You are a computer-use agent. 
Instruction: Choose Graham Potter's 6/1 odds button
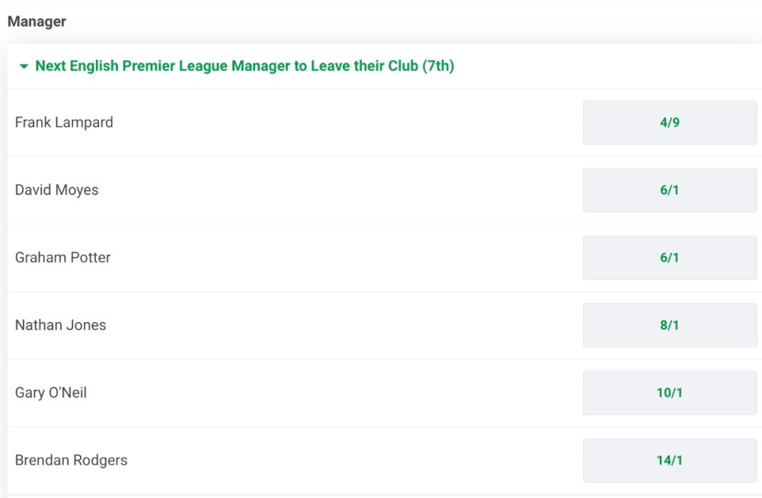[x=670, y=258]
